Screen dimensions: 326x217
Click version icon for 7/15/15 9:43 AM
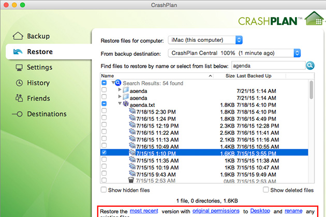(132, 174)
